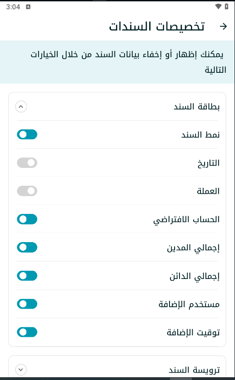Disable the الحساب الافتراضي switch

[27, 219]
